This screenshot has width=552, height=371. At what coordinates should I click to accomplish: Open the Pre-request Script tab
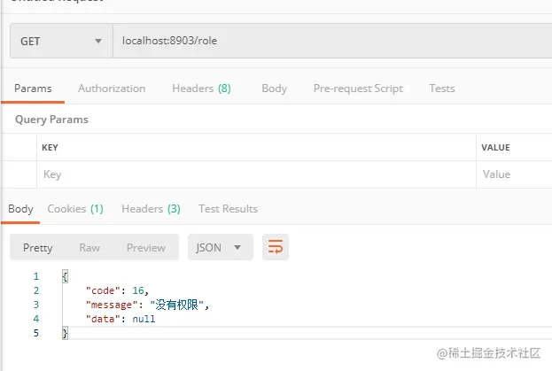tap(358, 89)
